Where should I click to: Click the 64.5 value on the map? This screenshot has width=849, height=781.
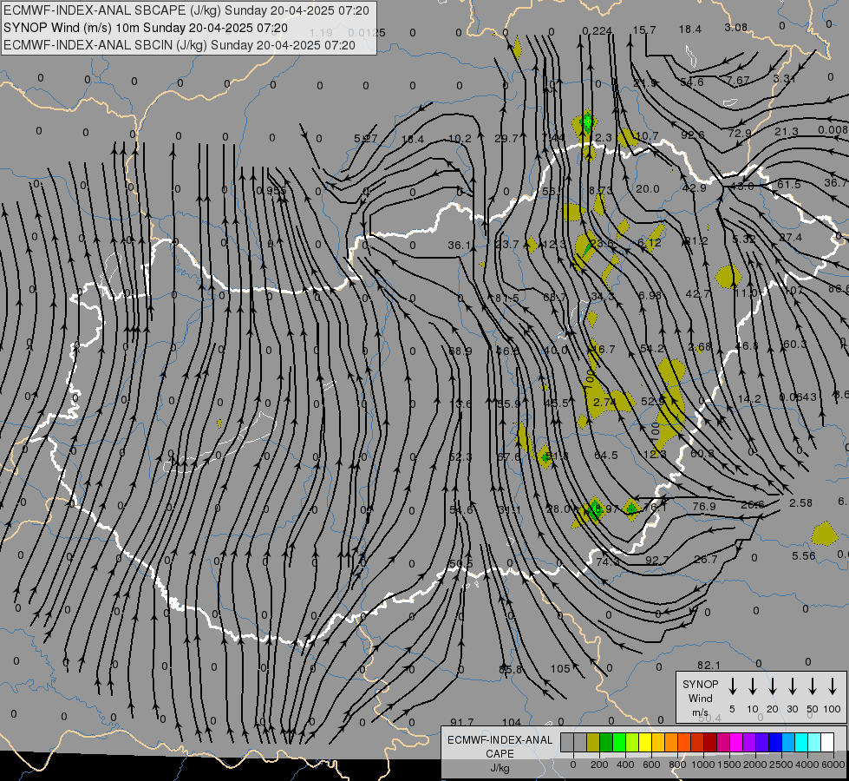(x=606, y=455)
